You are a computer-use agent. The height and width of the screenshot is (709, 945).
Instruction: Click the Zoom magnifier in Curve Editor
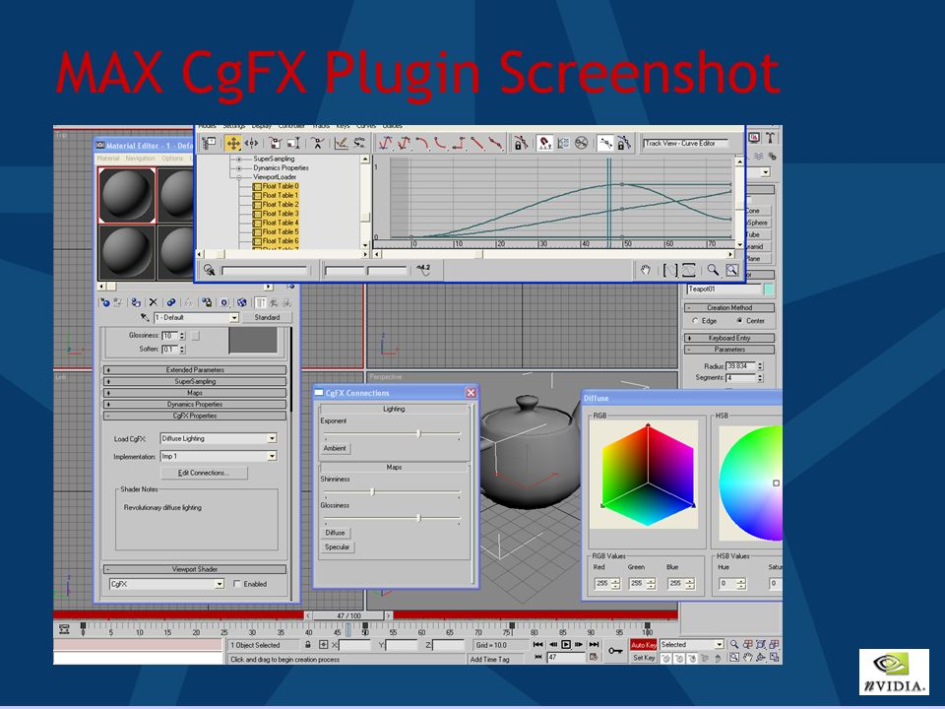pos(713,270)
